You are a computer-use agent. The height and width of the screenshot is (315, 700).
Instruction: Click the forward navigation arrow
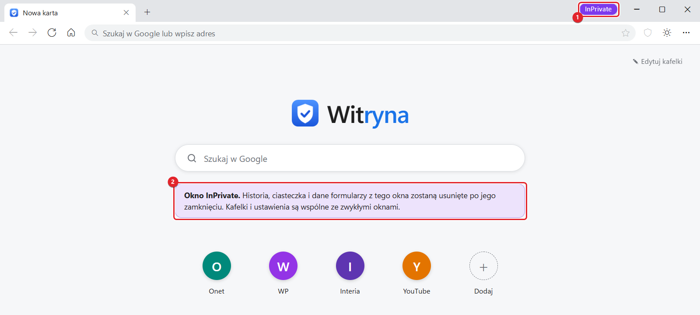pyautogui.click(x=33, y=33)
